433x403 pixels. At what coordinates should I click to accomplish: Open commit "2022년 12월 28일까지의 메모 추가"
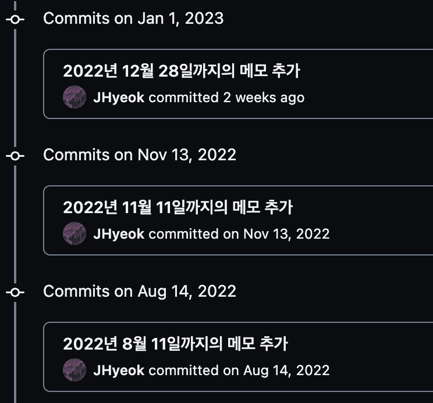point(181,71)
